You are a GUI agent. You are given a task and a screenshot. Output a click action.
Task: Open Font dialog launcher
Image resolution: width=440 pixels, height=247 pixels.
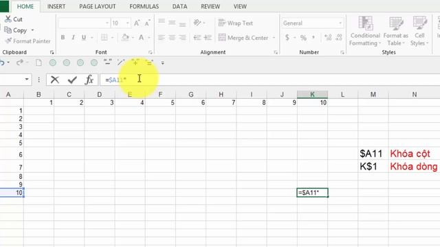pos(150,52)
